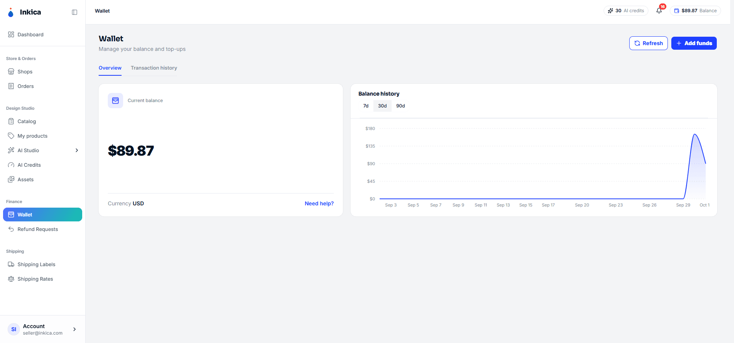Collapse the sidebar panel toggle icon

point(75,12)
